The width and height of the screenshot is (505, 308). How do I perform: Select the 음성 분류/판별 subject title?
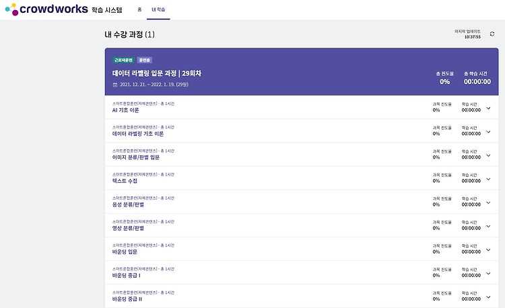[x=128, y=204]
